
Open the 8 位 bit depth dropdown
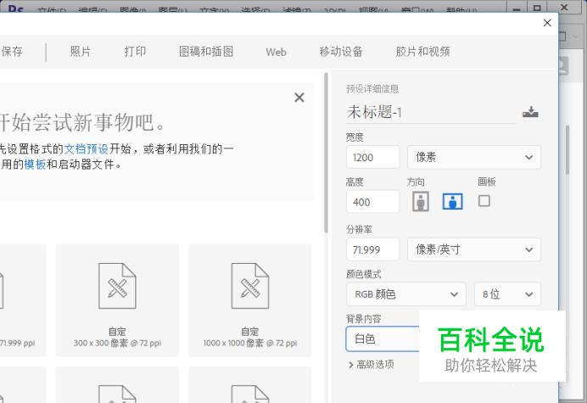(507, 294)
